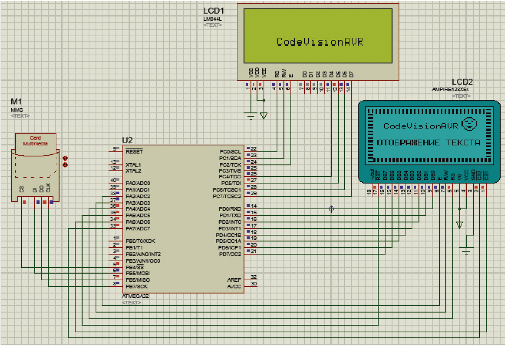Click the CodeVisionAVR text on LCD1
This screenshot has height=346, width=505.
tap(320, 42)
